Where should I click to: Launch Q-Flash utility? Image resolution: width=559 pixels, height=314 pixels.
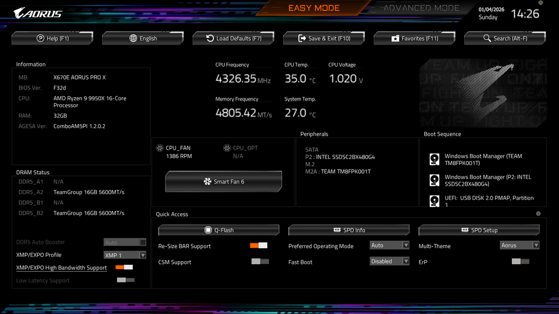(x=219, y=230)
